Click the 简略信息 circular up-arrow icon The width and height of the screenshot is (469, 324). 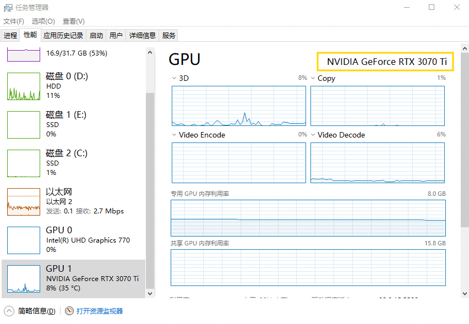9,311
